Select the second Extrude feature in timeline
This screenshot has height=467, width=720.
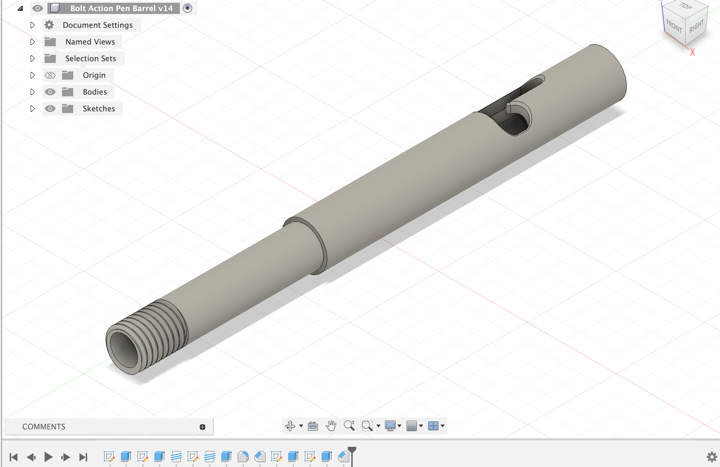click(159, 456)
